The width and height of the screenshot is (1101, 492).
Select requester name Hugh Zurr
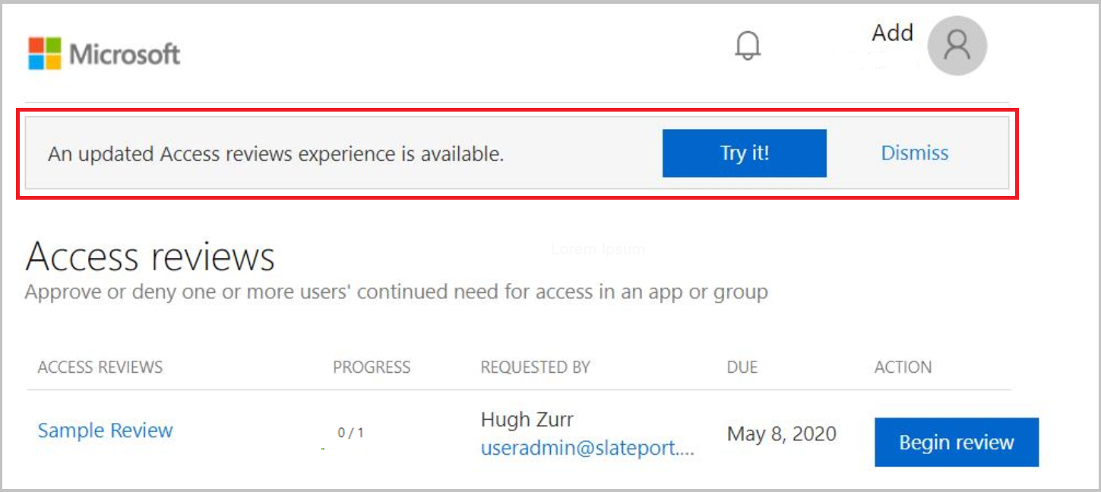coord(527,419)
